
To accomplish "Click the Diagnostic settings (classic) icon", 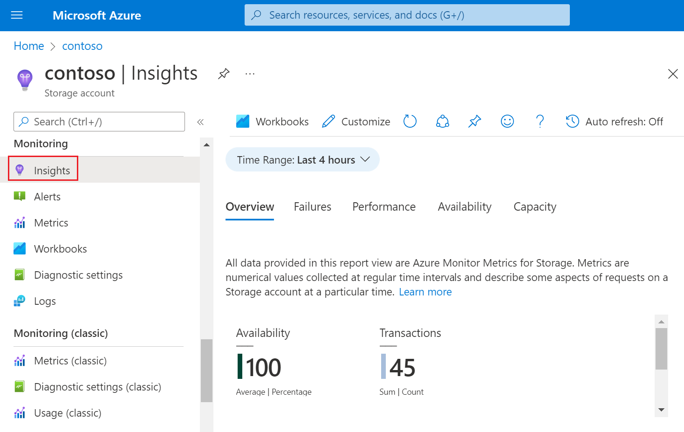I will click(20, 386).
